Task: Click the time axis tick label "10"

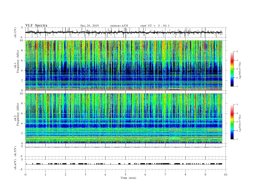Action: pos(225,175)
